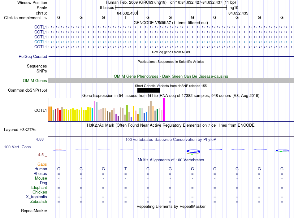
Task: Click '100 vertebrates Basewise Conservation by PhyloP' title
Action: click(171, 139)
